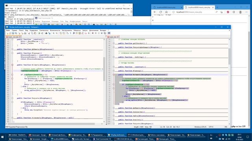Click Save All toolbar icon

pos(16,33)
